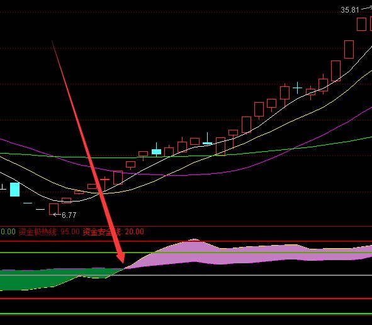Select the 资金极热线 95.00 indicator label

click(x=49, y=232)
